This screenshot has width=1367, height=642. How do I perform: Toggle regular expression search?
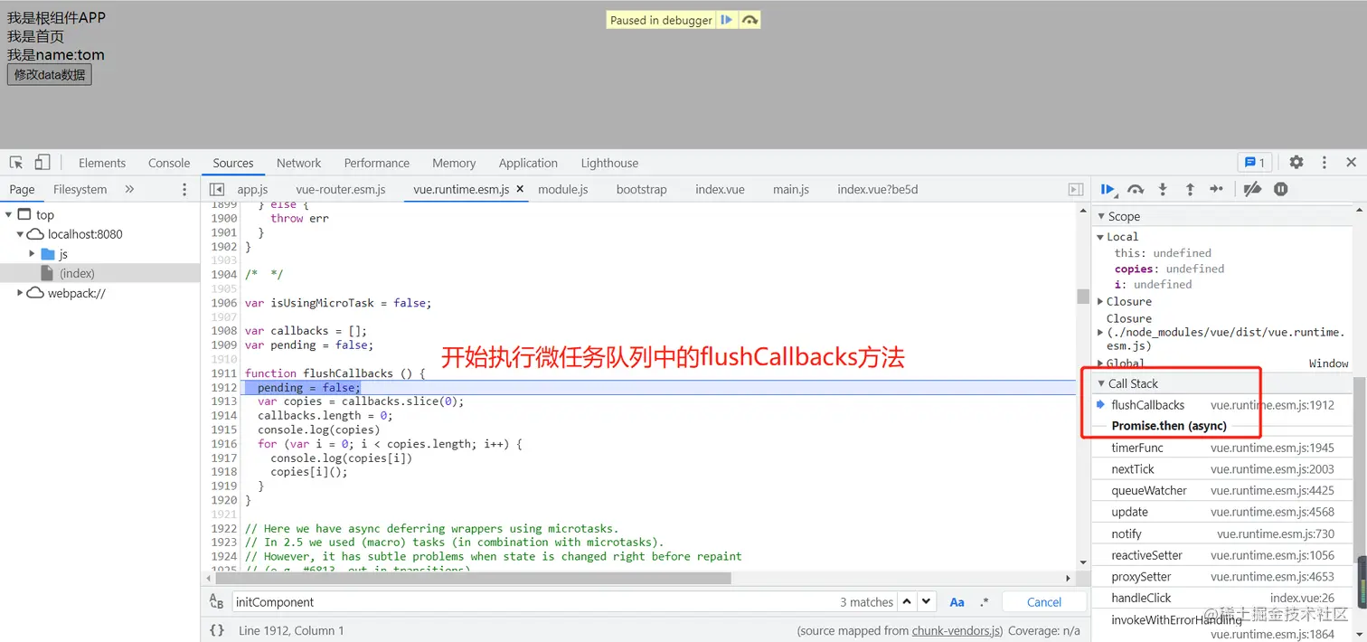click(985, 602)
